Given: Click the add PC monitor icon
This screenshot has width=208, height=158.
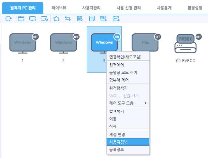Looking at the screenshot, I should (33, 19).
